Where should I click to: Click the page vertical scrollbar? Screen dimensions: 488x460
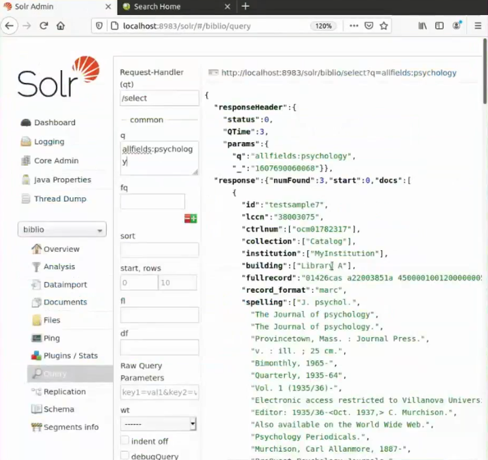point(485,71)
